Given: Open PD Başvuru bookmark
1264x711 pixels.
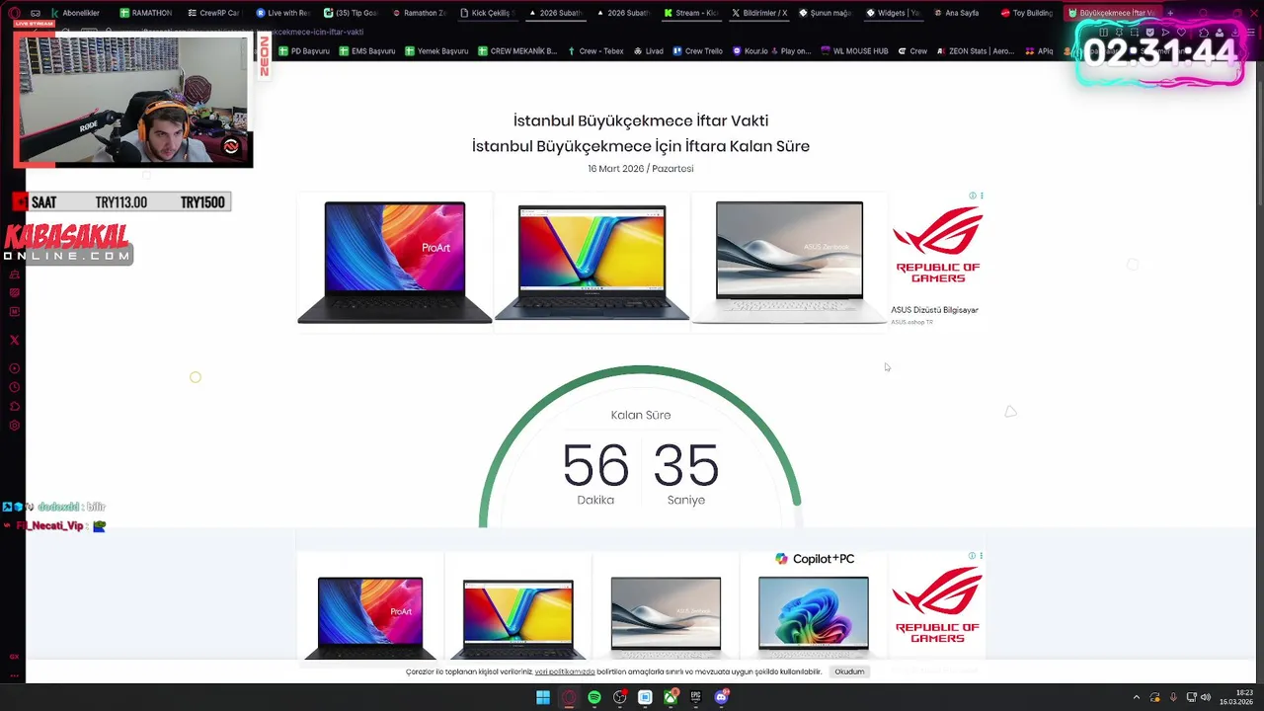Looking at the screenshot, I should click(x=304, y=51).
